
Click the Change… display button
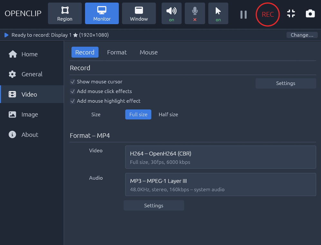[x=302, y=35]
